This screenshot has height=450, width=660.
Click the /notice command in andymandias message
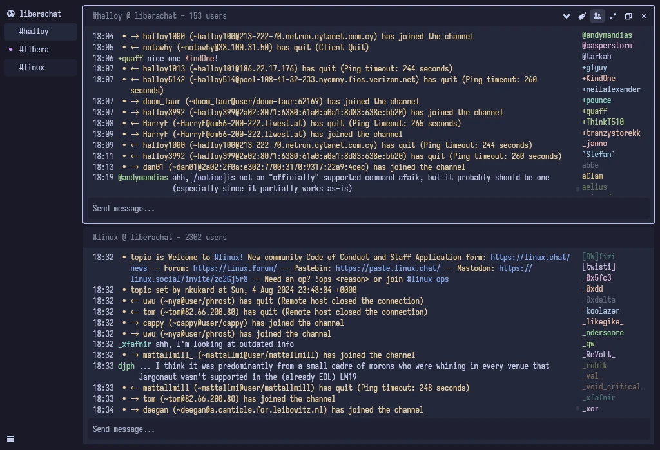pos(208,178)
